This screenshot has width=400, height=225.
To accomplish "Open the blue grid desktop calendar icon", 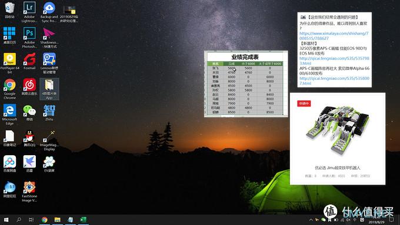I will [9, 35].
